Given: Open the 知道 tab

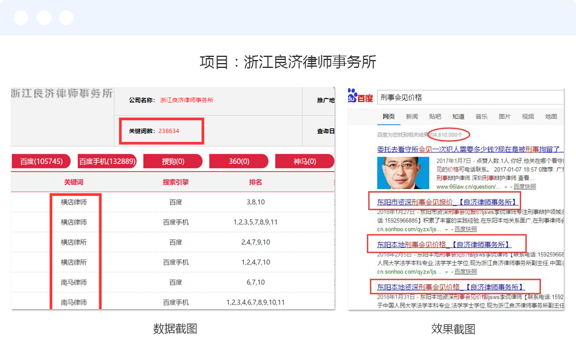Looking at the screenshot, I should (458, 116).
